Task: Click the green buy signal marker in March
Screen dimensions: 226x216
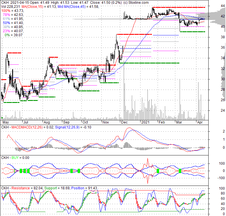Action: click(x=180, y=171)
